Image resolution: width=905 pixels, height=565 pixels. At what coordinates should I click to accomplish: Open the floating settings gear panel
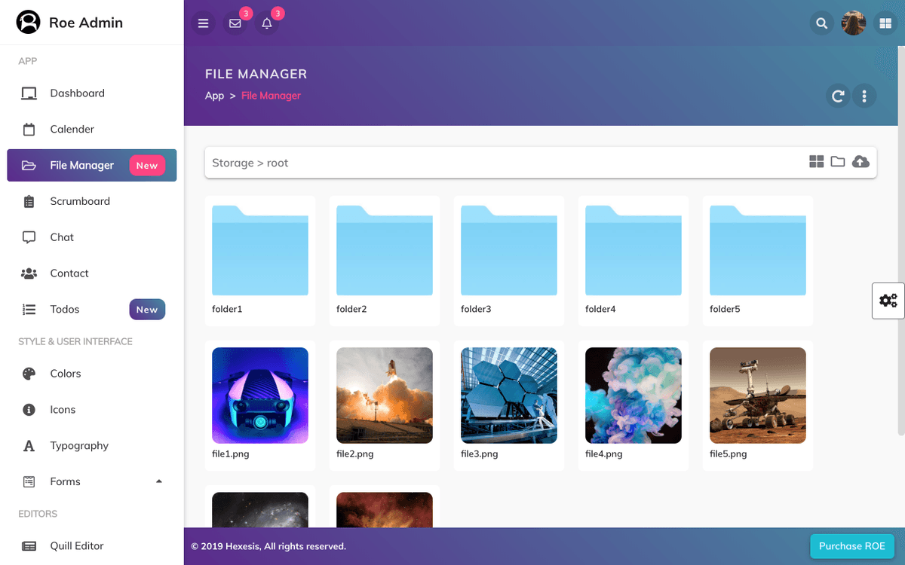coord(888,300)
